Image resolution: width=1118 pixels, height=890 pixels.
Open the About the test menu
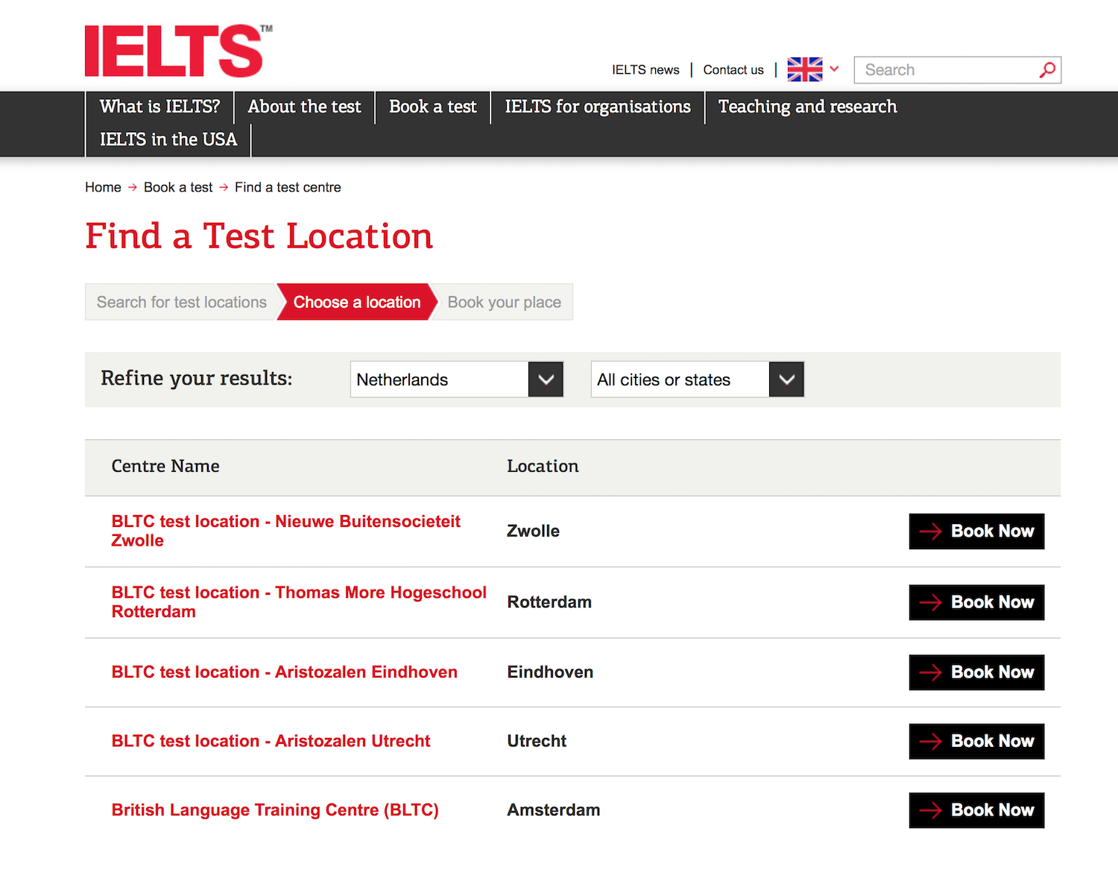pyautogui.click(x=304, y=107)
